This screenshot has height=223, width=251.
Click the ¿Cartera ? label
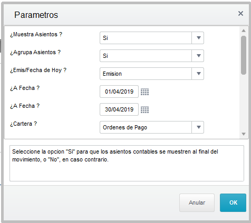click(24, 124)
